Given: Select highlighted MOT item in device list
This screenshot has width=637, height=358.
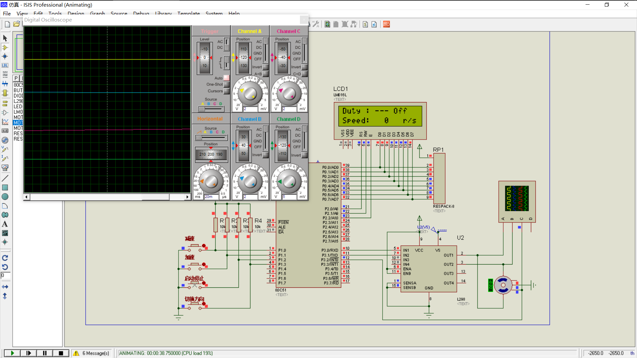Looking at the screenshot, I should 18,123.
